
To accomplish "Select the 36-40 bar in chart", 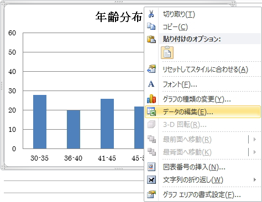I will coord(74,129).
